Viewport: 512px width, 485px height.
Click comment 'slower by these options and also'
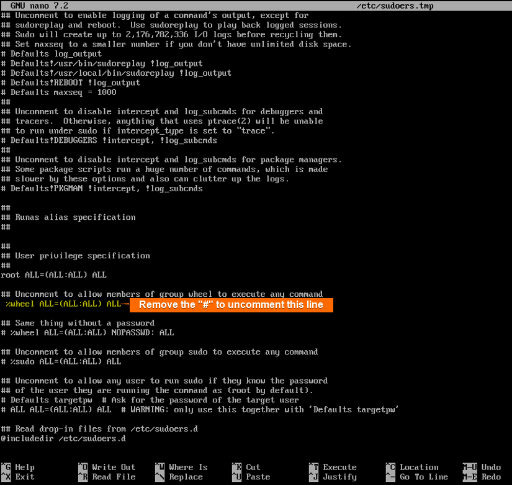145,178
